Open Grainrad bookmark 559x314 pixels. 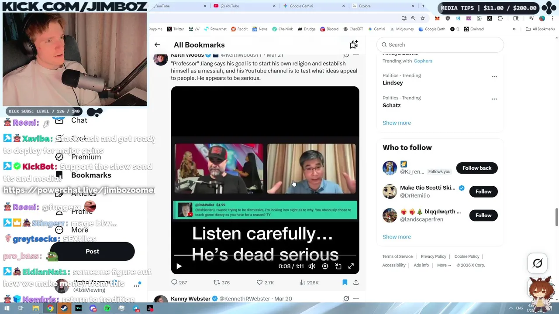tap(474, 29)
